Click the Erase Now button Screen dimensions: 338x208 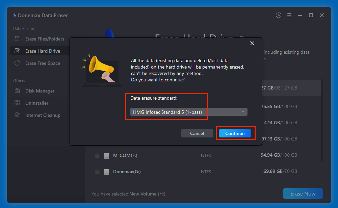(303, 193)
